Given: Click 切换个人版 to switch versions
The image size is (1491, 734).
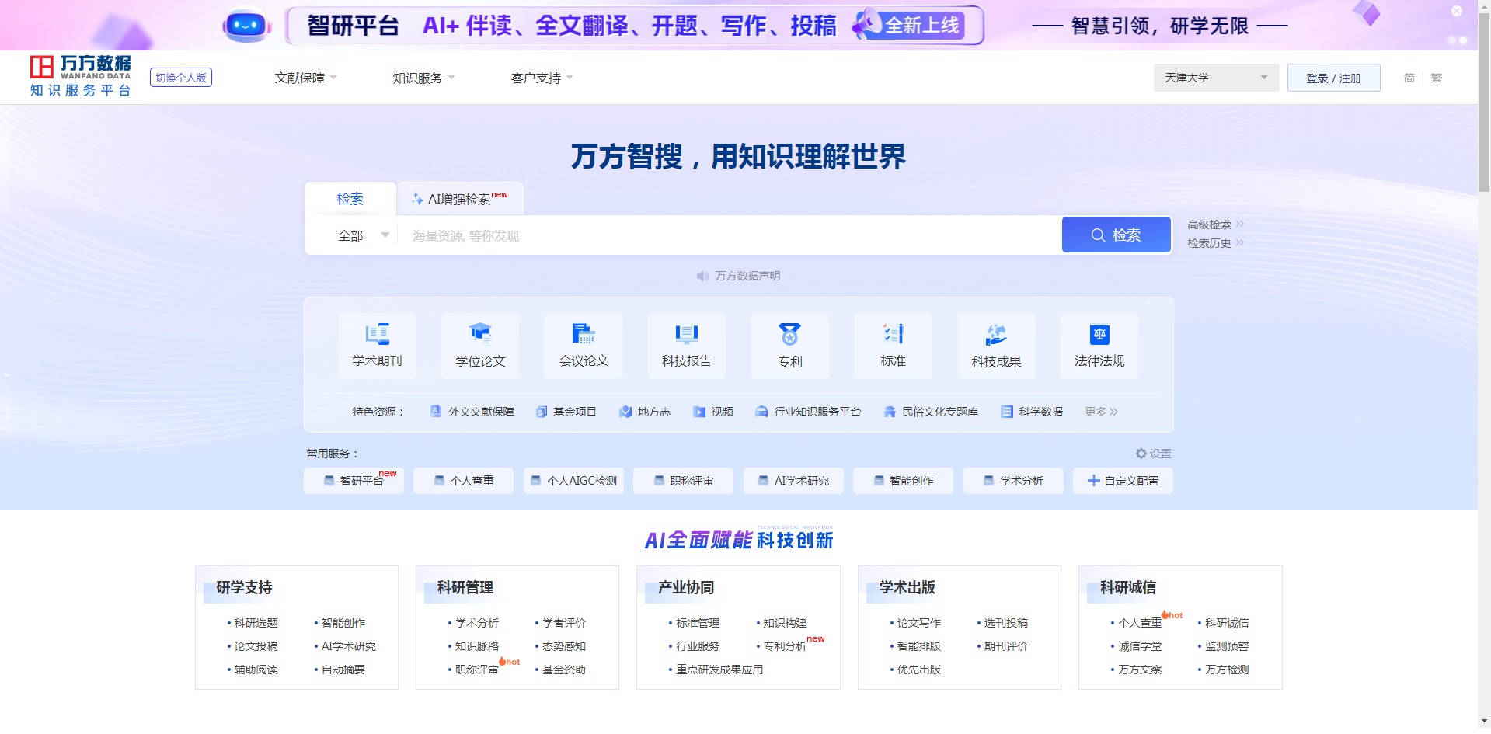Looking at the screenshot, I should pyautogui.click(x=180, y=77).
